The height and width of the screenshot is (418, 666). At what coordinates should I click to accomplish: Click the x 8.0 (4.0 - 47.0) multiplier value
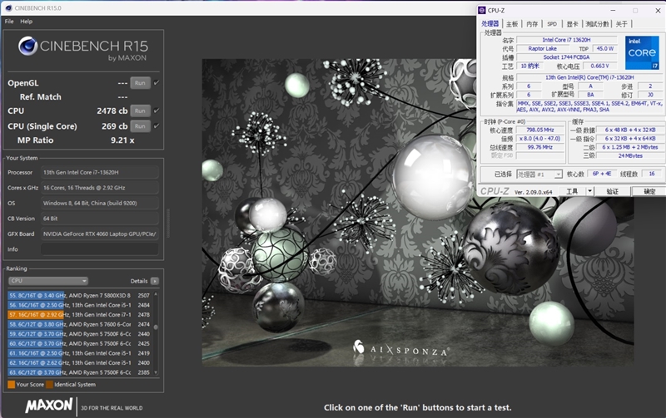pos(540,138)
